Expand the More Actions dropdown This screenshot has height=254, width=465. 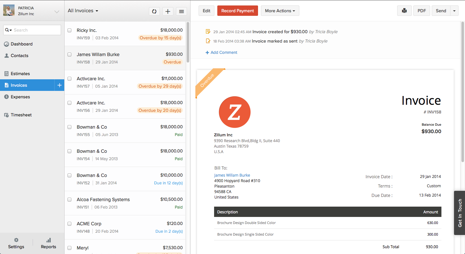pos(280,11)
